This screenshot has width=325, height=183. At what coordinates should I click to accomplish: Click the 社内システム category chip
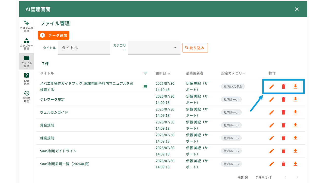click(x=233, y=86)
